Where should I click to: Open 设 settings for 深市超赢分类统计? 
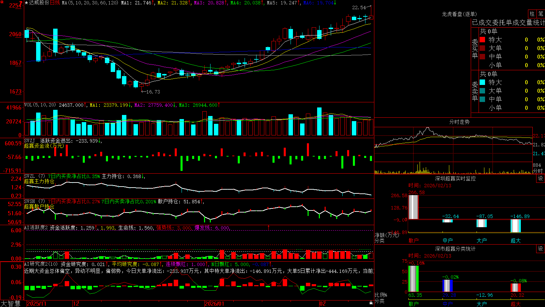(541, 249)
